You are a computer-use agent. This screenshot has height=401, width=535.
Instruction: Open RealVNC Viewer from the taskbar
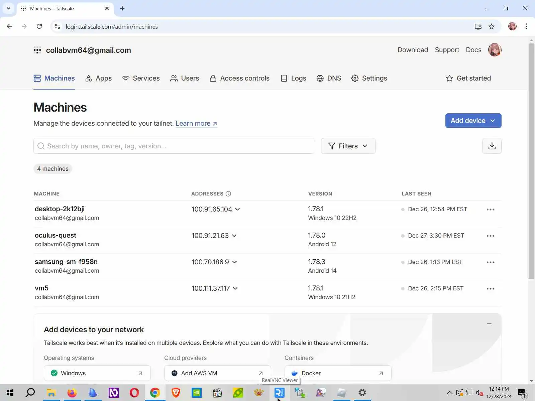(x=279, y=393)
